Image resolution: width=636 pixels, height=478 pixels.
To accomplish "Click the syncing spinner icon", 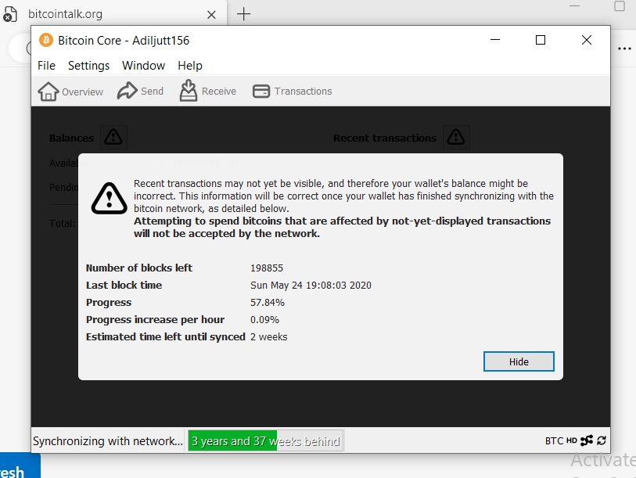I will point(602,440).
